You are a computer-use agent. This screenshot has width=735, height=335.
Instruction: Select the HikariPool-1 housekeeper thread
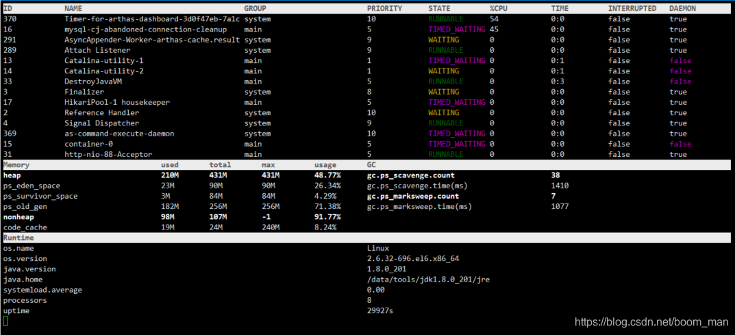(117, 102)
